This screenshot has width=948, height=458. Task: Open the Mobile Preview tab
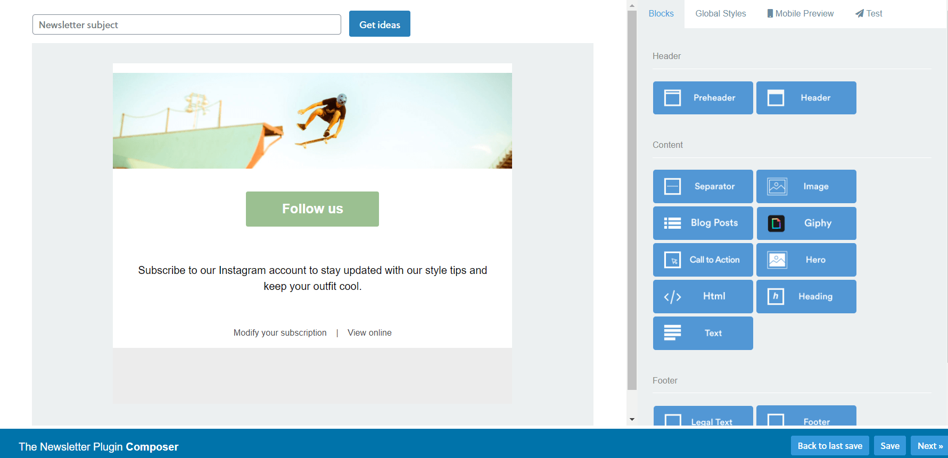(x=800, y=14)
